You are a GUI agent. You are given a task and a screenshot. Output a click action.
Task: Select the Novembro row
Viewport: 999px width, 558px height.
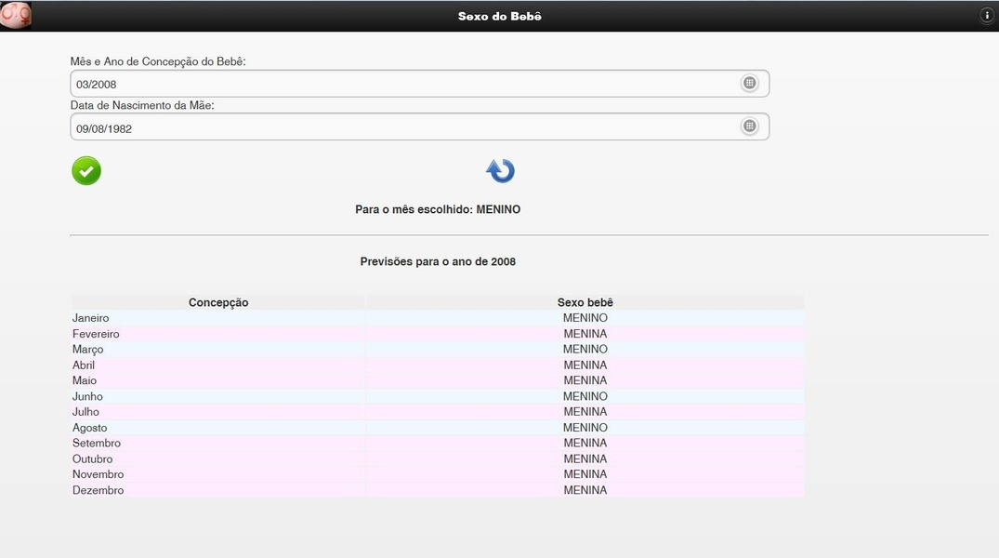click(437, 473)
